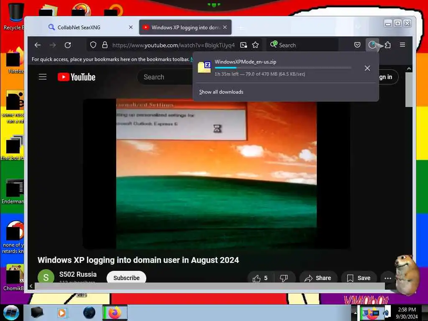Open the black box taskbar icon
The height and width of the screenshot is (321, 428).
point(37,313)
